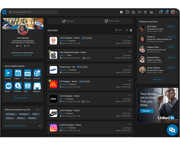Click the Instagram logo on Graphic Designer job
Screen dimensions: 180x146
coord(53,128)
